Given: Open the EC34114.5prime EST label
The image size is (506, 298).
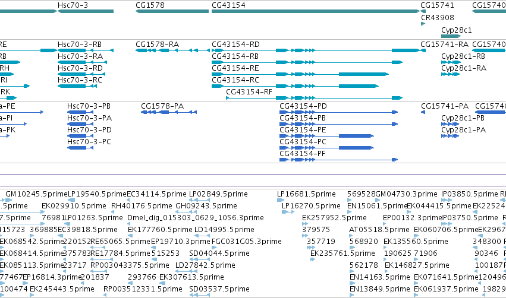Looking at the screenshot, I should click(156, 194).
